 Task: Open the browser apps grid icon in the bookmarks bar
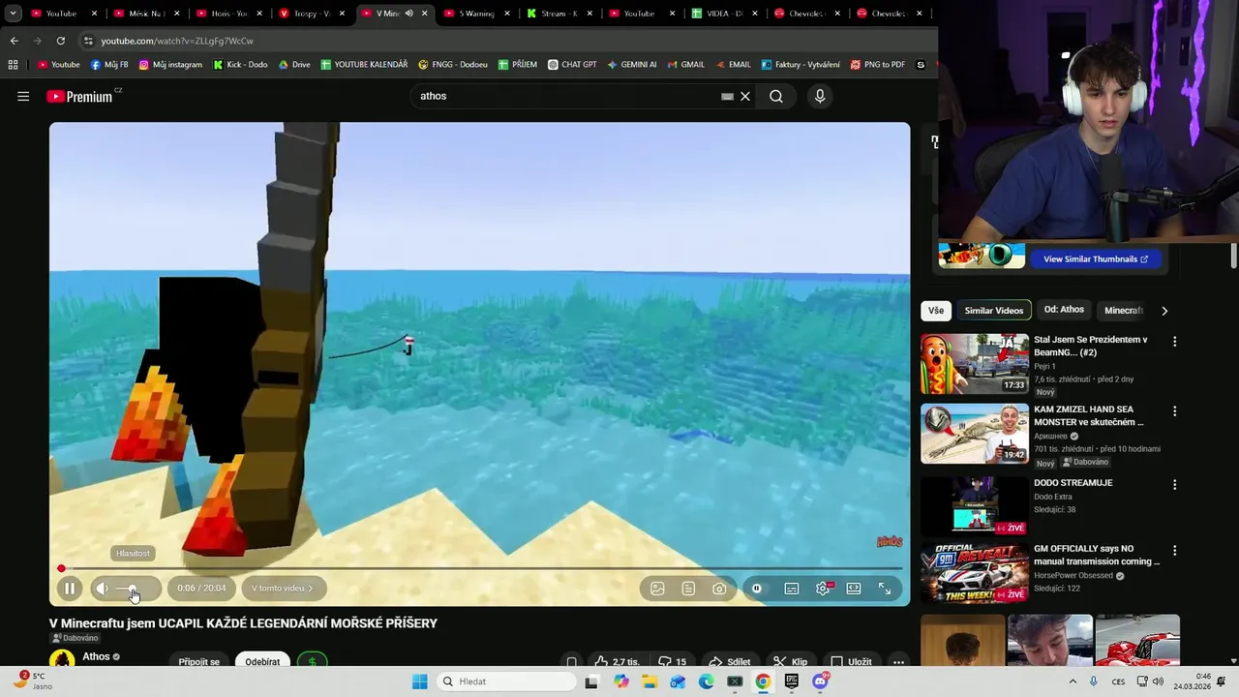point(13,65)
